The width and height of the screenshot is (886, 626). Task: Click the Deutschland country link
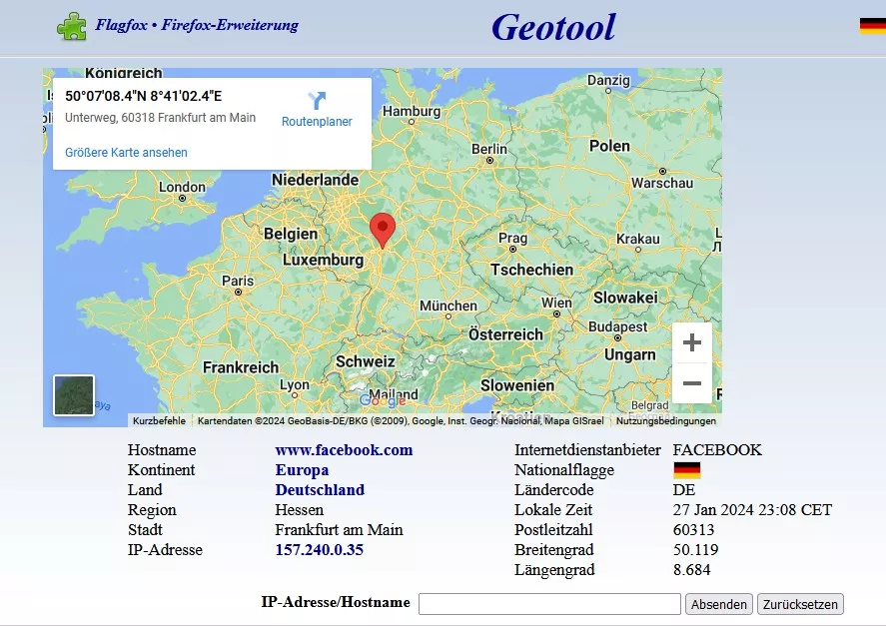[x=320, y=490]
